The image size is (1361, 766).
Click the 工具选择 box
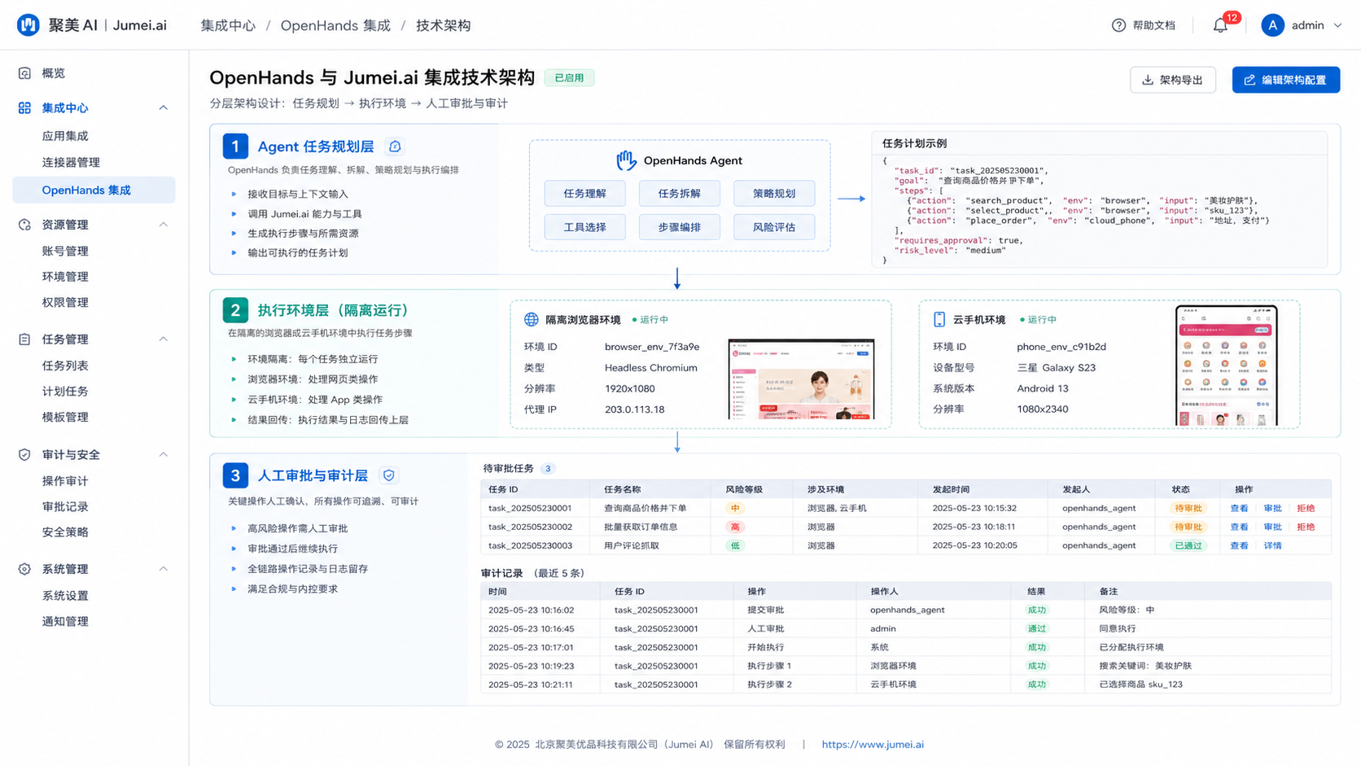click(x=584, y=227)
